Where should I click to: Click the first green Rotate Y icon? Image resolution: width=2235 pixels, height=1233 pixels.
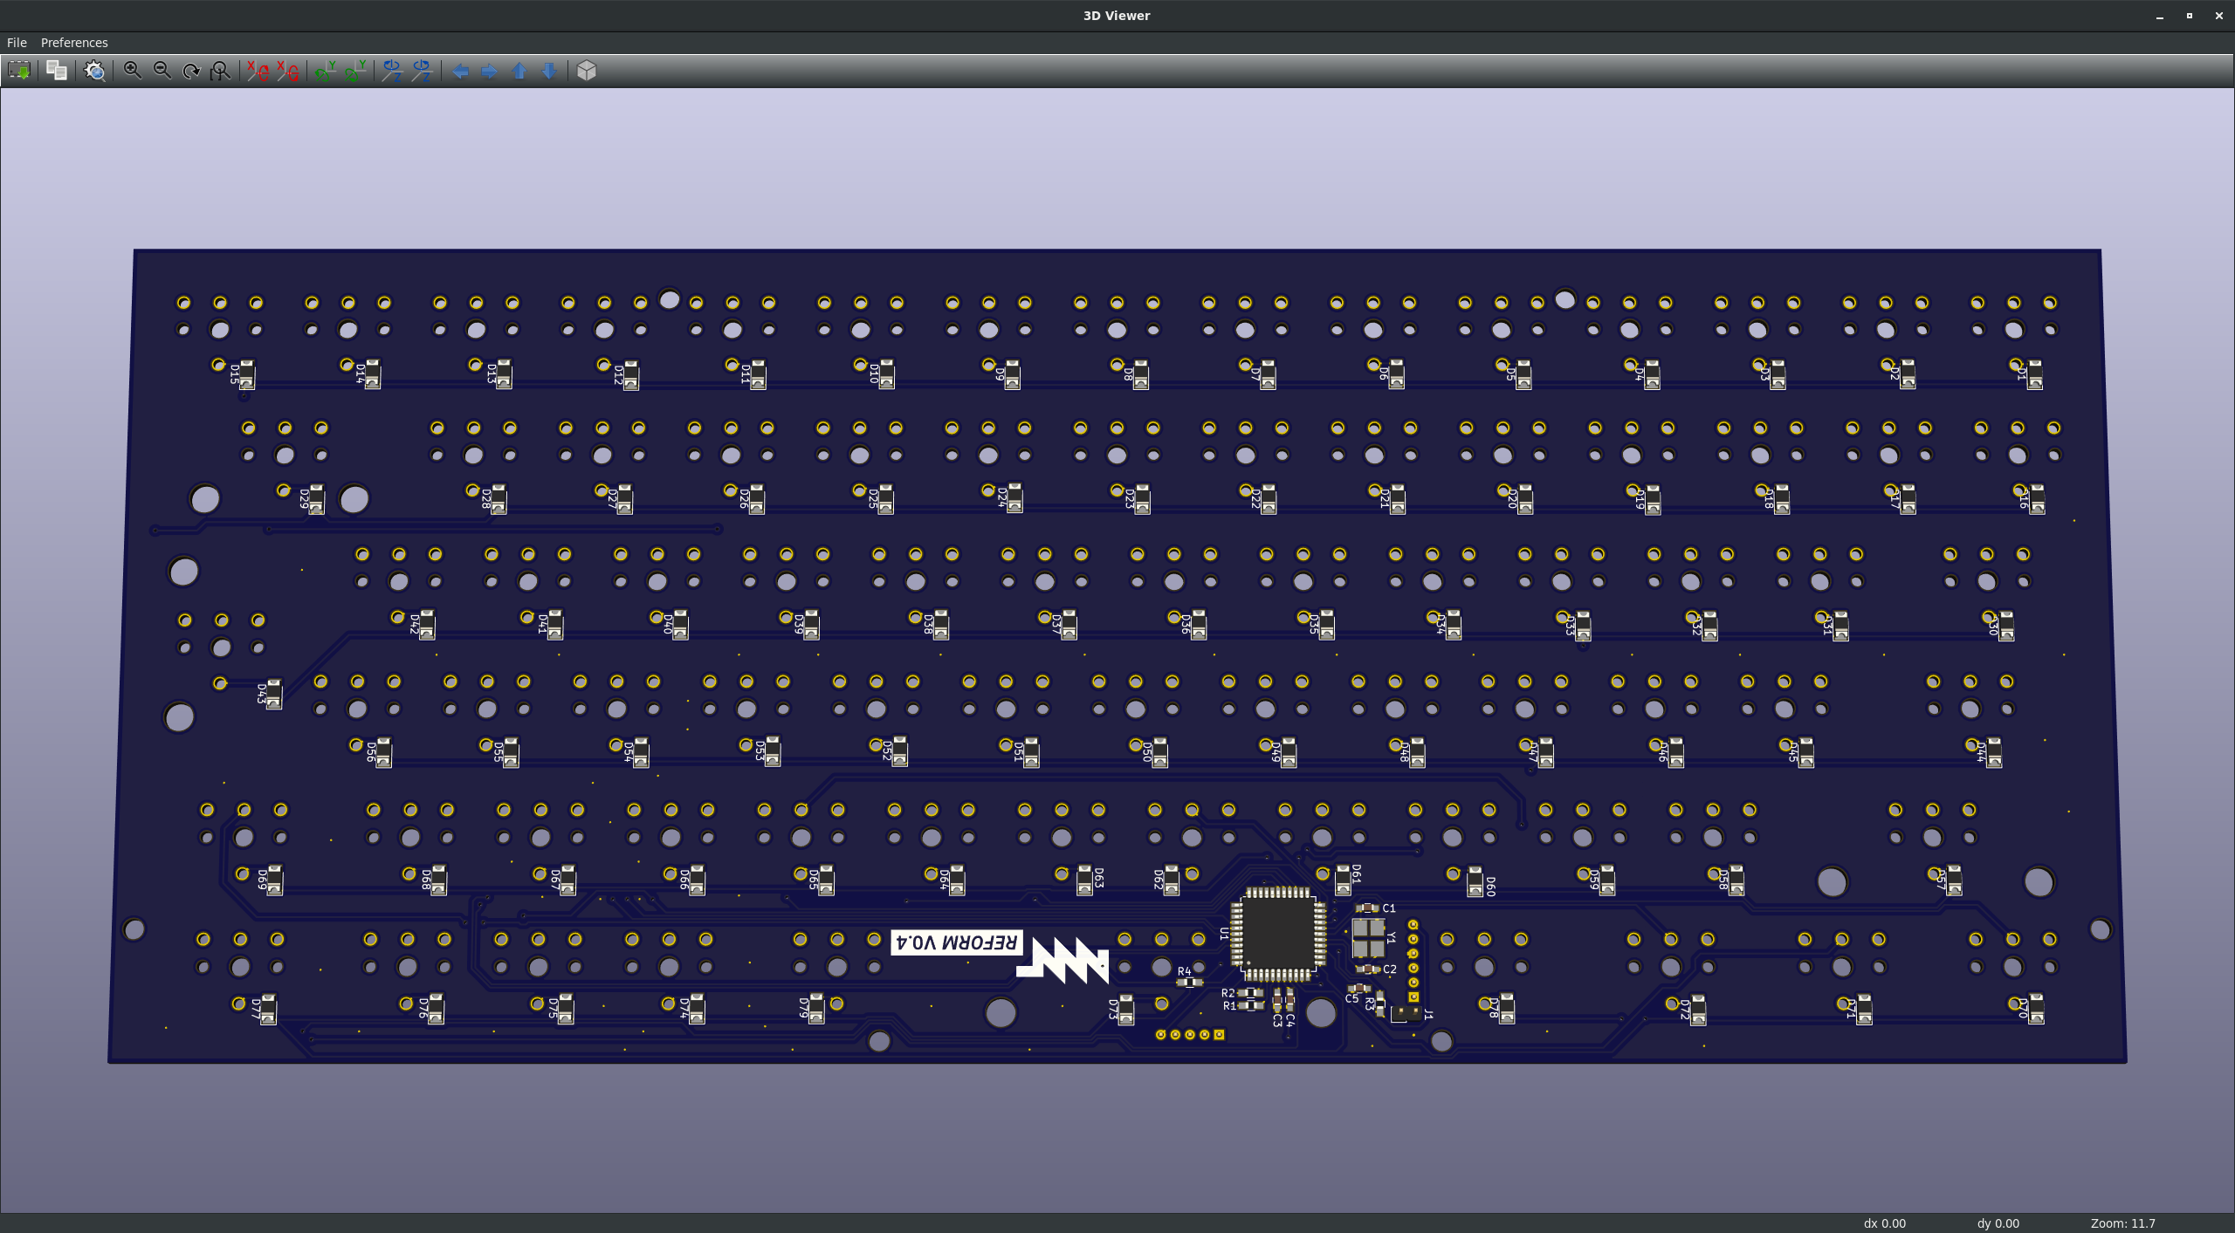326,71
